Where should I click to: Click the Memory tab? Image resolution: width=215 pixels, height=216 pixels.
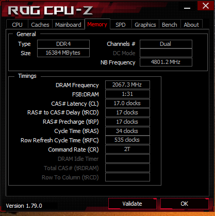pos(97,24)
